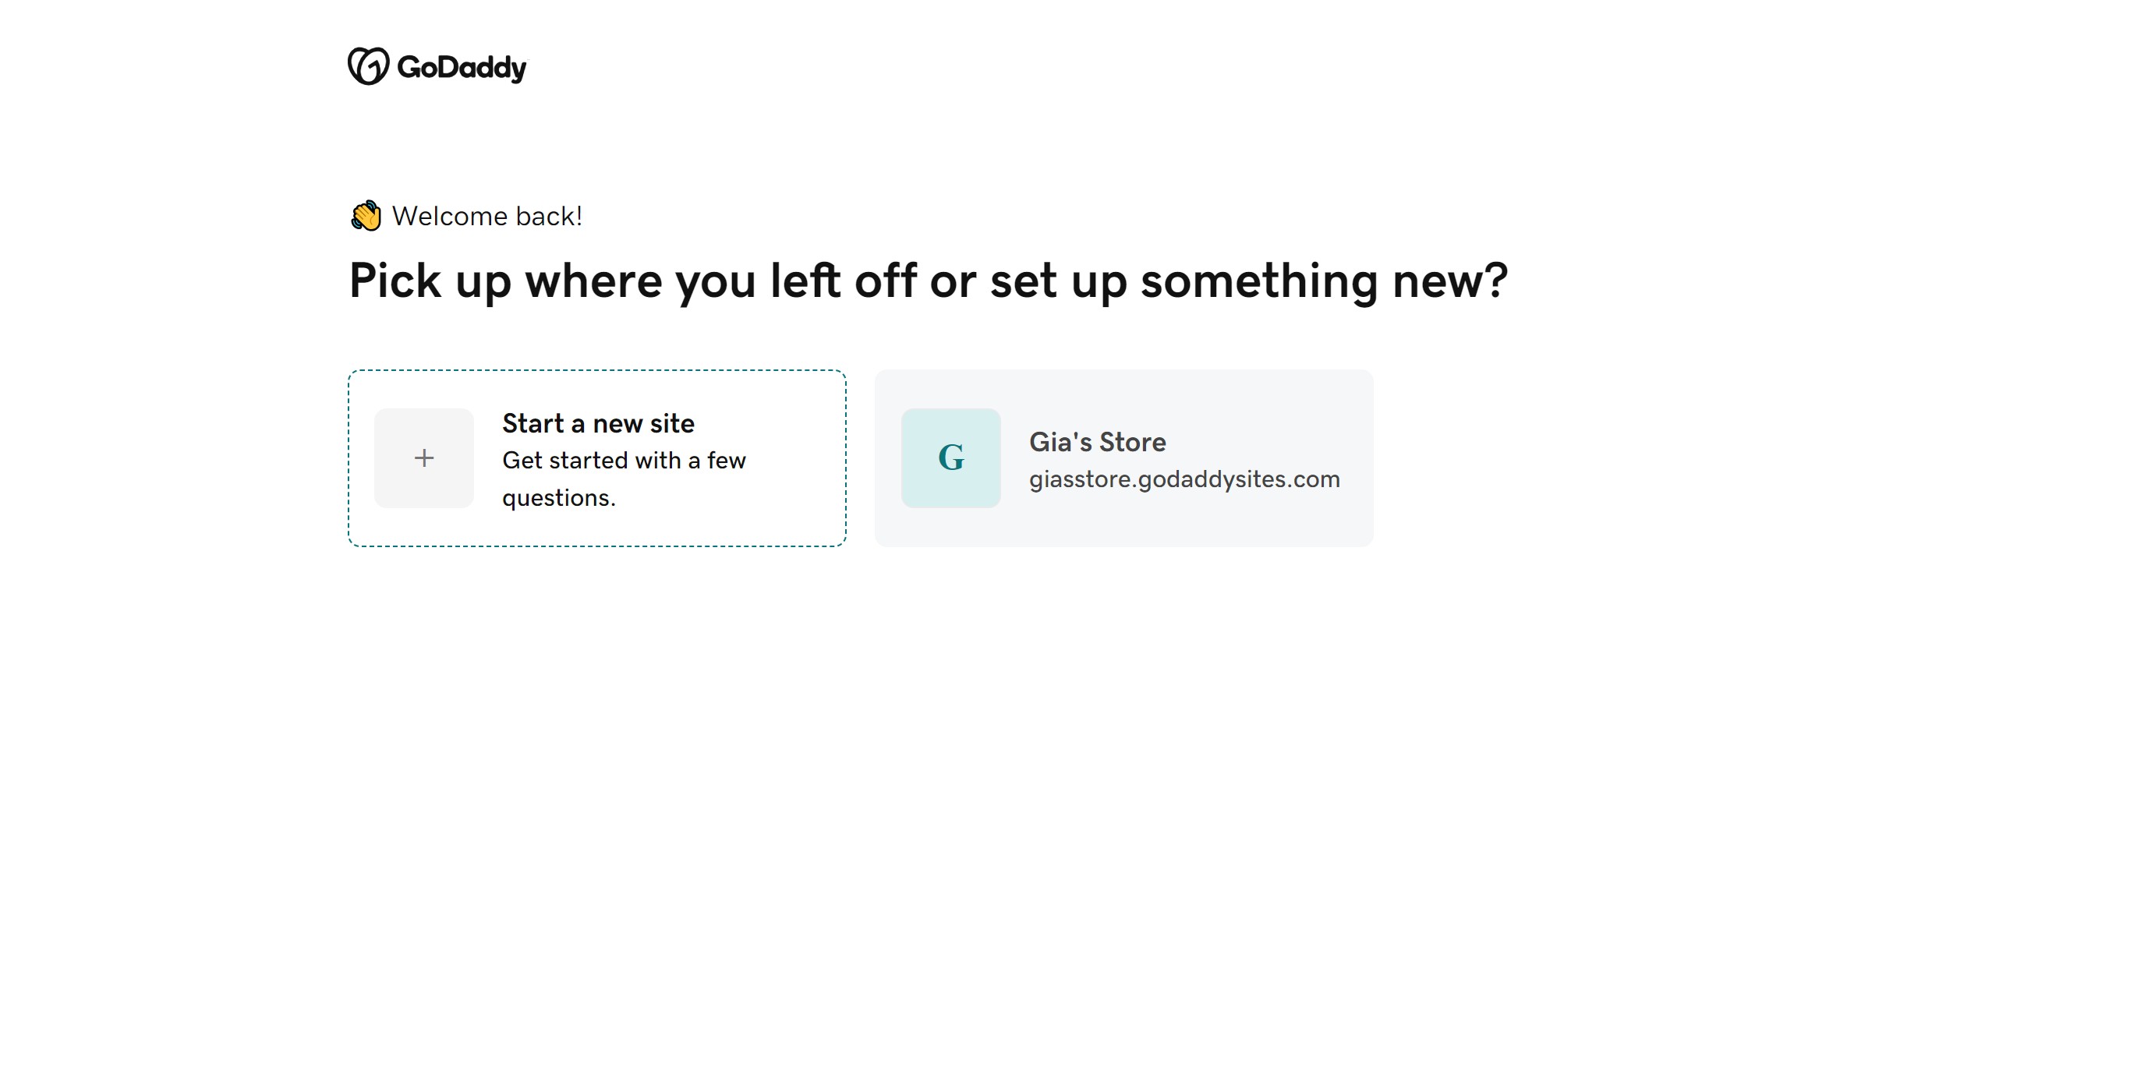Click the plus icon for new site
The height and width of the screenshot is (1074, 2130).
pyautogui.click(x=424, y=458)
